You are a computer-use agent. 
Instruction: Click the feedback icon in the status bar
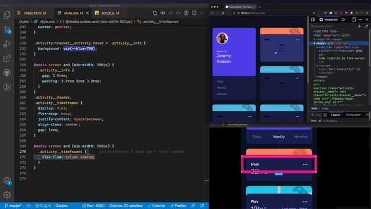tap(193, 206)
